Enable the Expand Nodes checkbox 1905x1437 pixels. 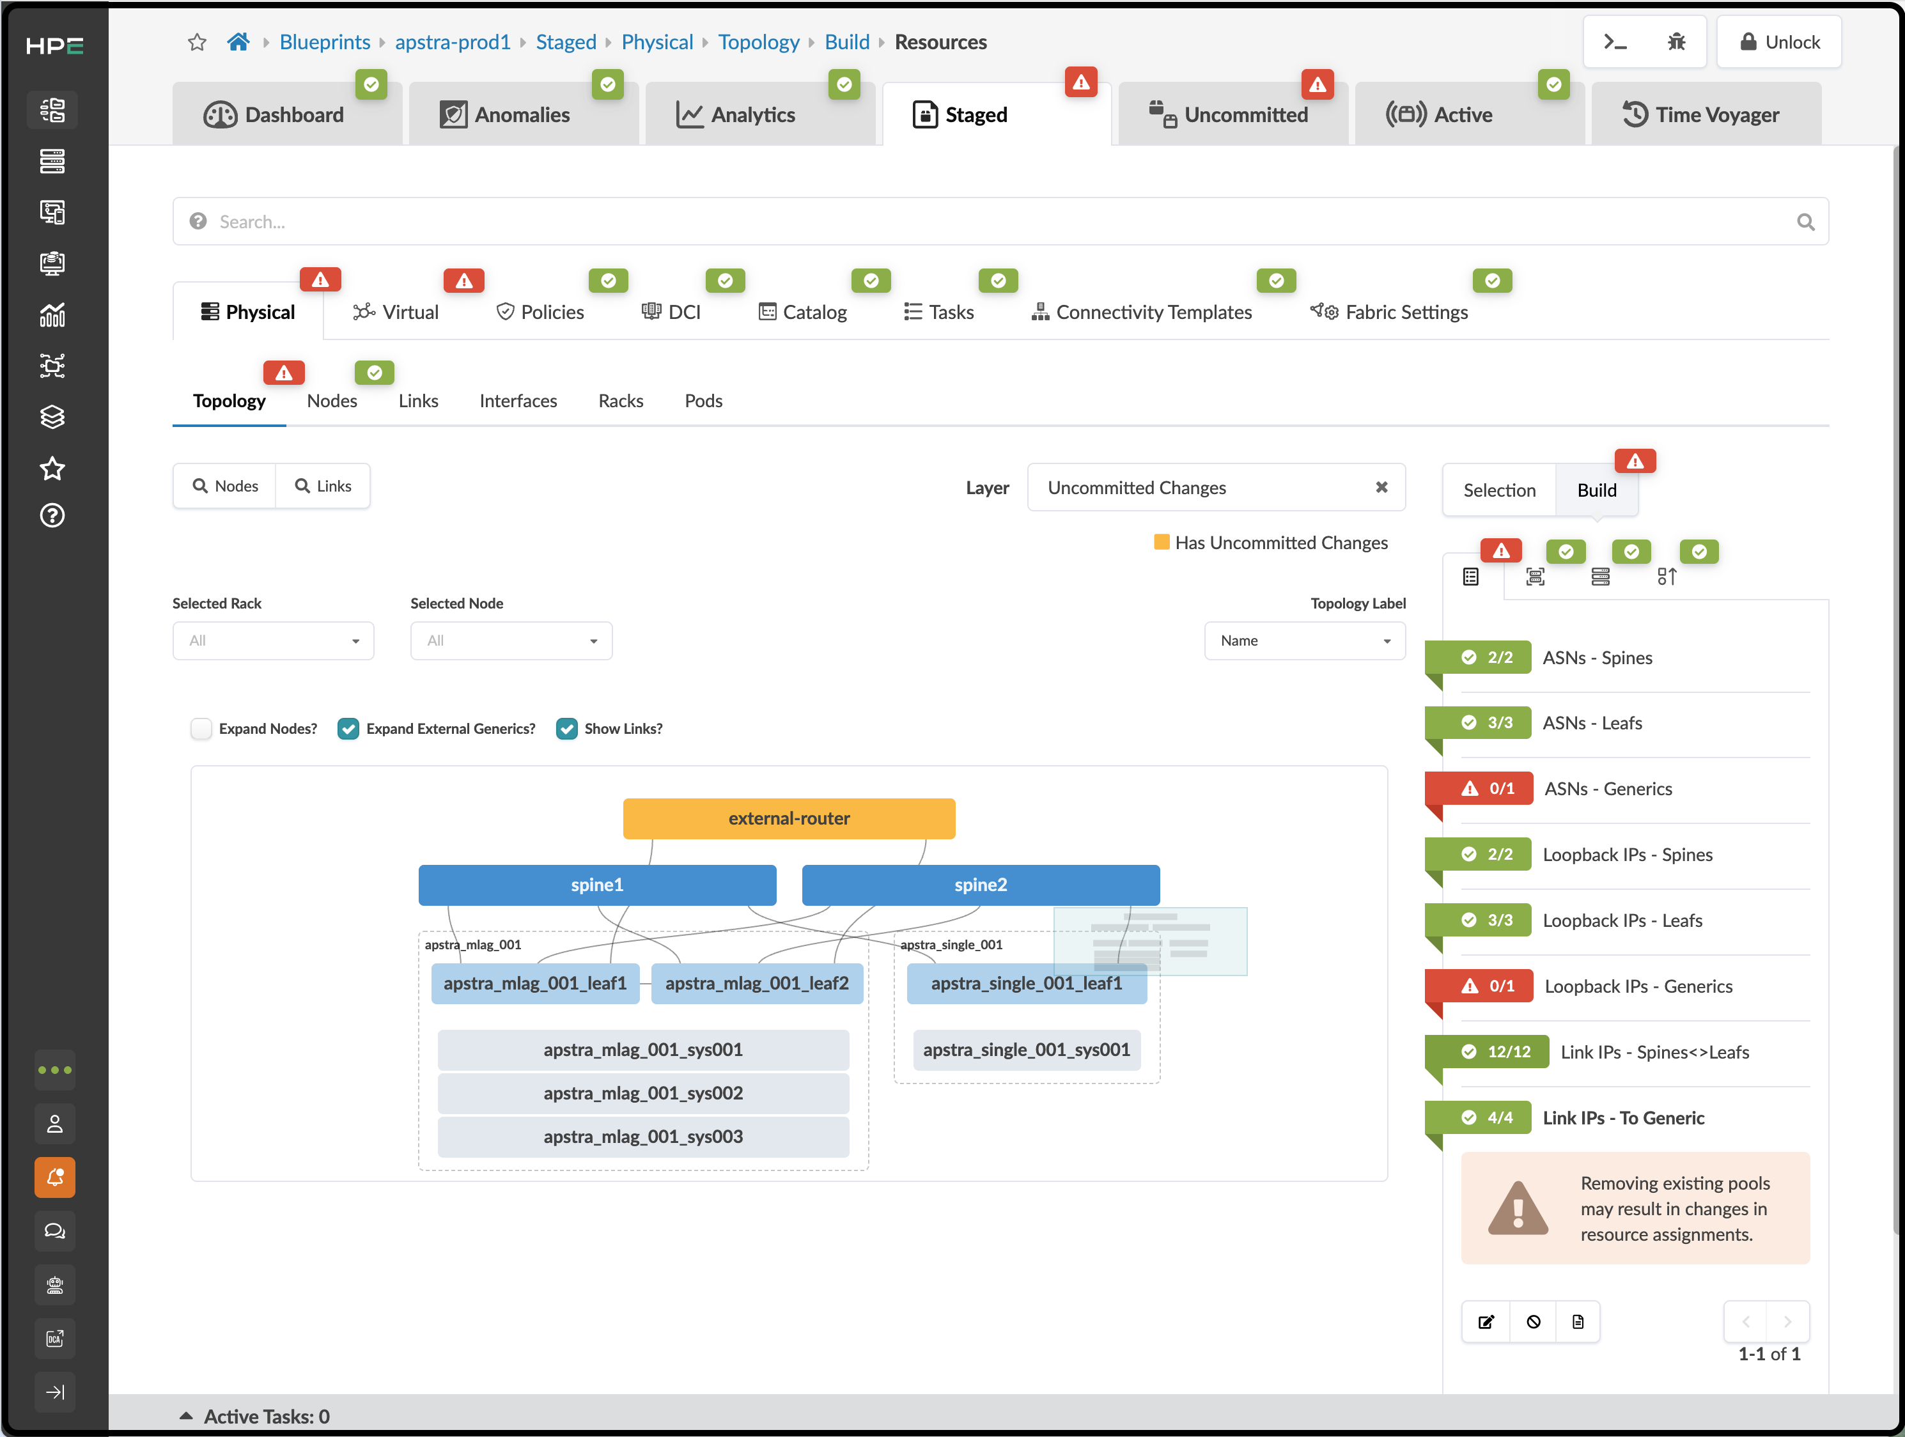(x=201, y=728)
